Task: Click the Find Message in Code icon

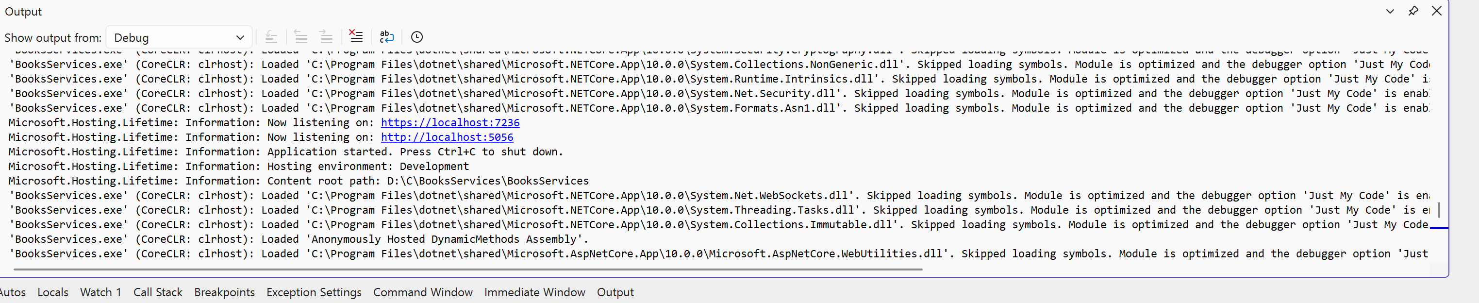Action: [271, 37]
